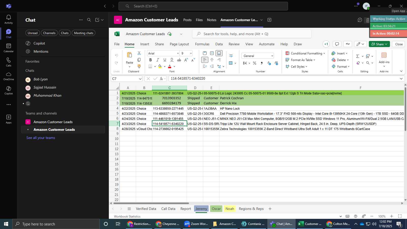Open Format As Table menu
This screenshot has height=229, width=407.
tap(300, 60)
